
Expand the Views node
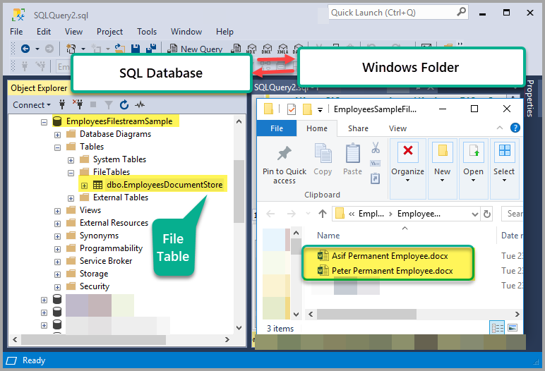[57, 211]
